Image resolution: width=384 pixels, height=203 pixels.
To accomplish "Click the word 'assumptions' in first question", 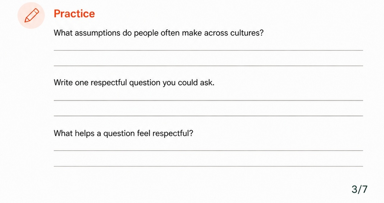I will (98, 33).
